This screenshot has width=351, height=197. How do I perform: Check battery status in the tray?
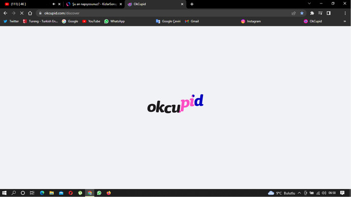click(312, 193)
